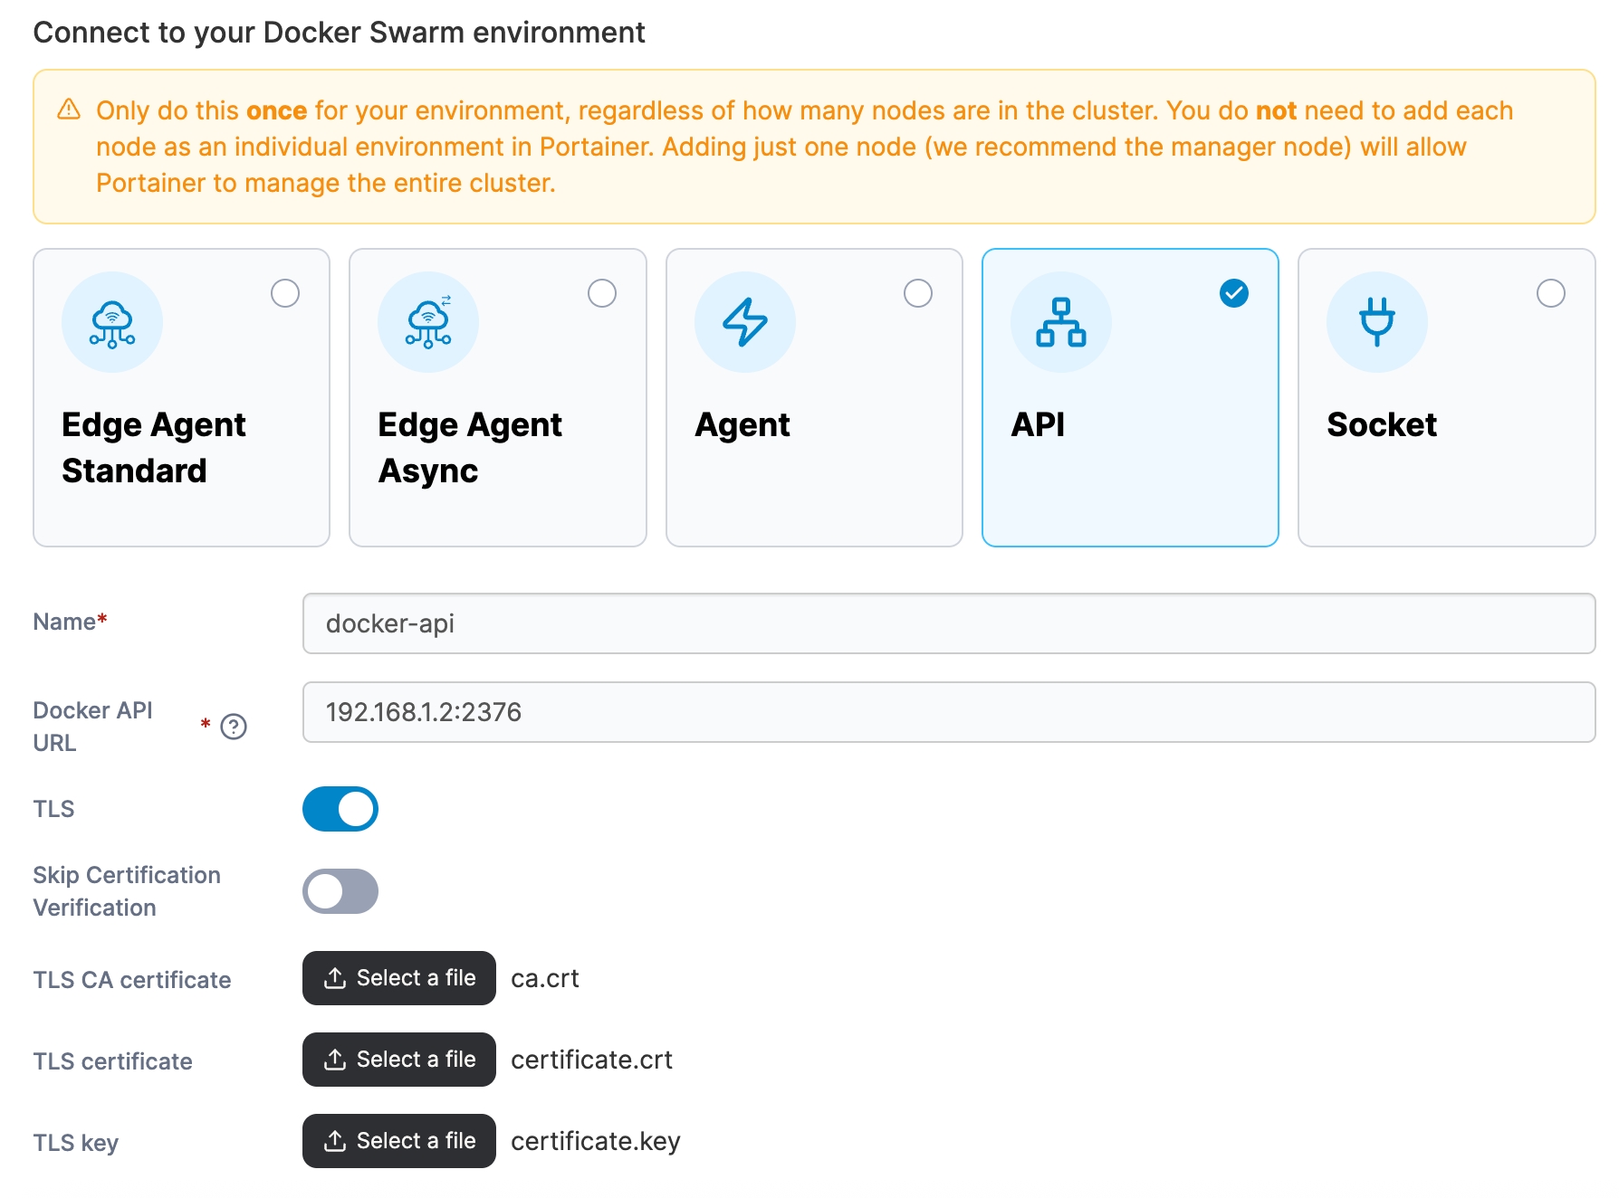Click the warning triangle icon in the alert
Viewport: 1619px width, 1198px height.
(69, 109)
